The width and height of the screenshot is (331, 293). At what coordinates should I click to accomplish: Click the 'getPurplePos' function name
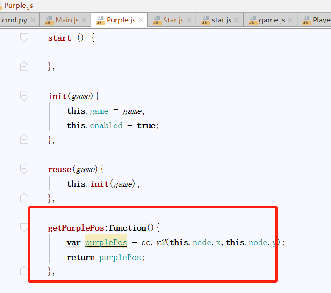click(76, 228)
